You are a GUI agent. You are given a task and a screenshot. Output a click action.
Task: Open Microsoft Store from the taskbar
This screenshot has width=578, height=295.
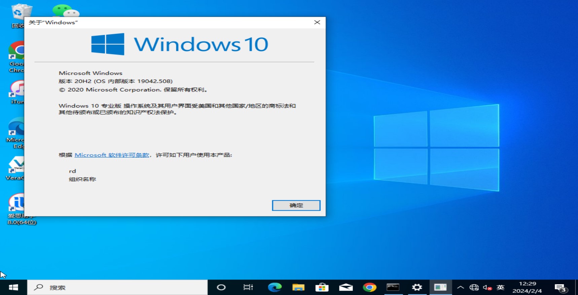tap(322, 287)
